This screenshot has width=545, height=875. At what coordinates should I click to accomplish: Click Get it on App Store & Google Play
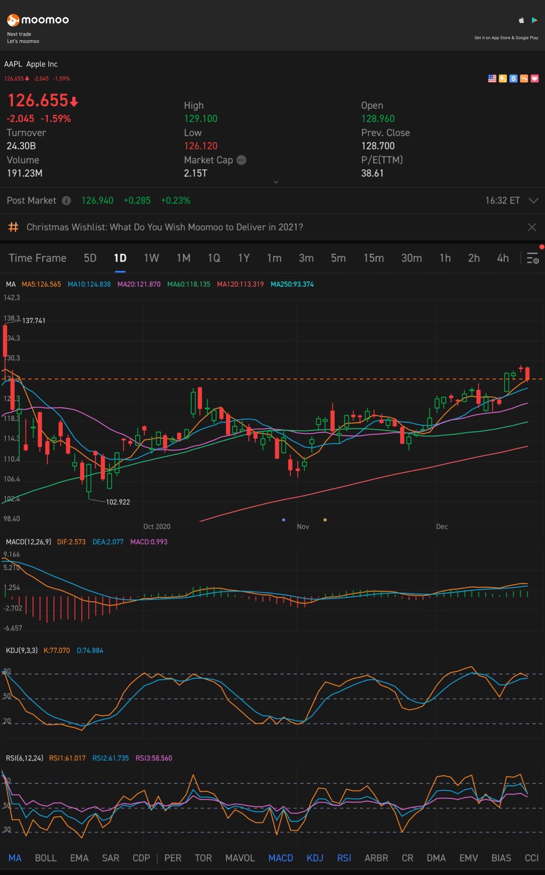tap(506, 38)
